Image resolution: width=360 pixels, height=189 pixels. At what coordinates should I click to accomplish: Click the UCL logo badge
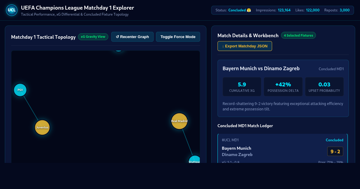point(12,10)
